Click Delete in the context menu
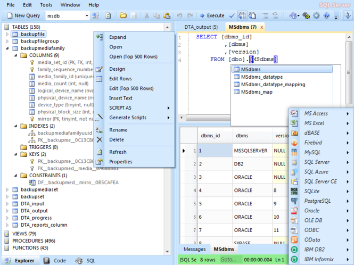Screen dimensions: 354x265 click(134, 140)
